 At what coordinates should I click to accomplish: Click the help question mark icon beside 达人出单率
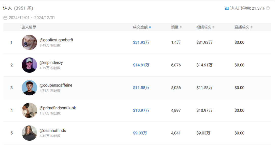(x=268, y=8)
